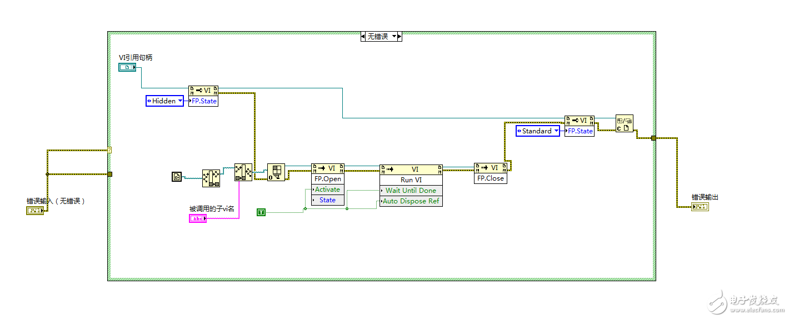
Task: Click the 错误输入 error cluster terminal
Action: (35, 211)
